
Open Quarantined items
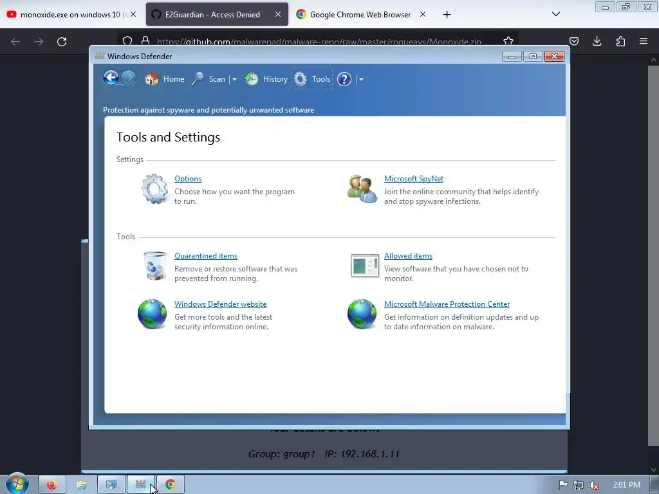[206, 256]
